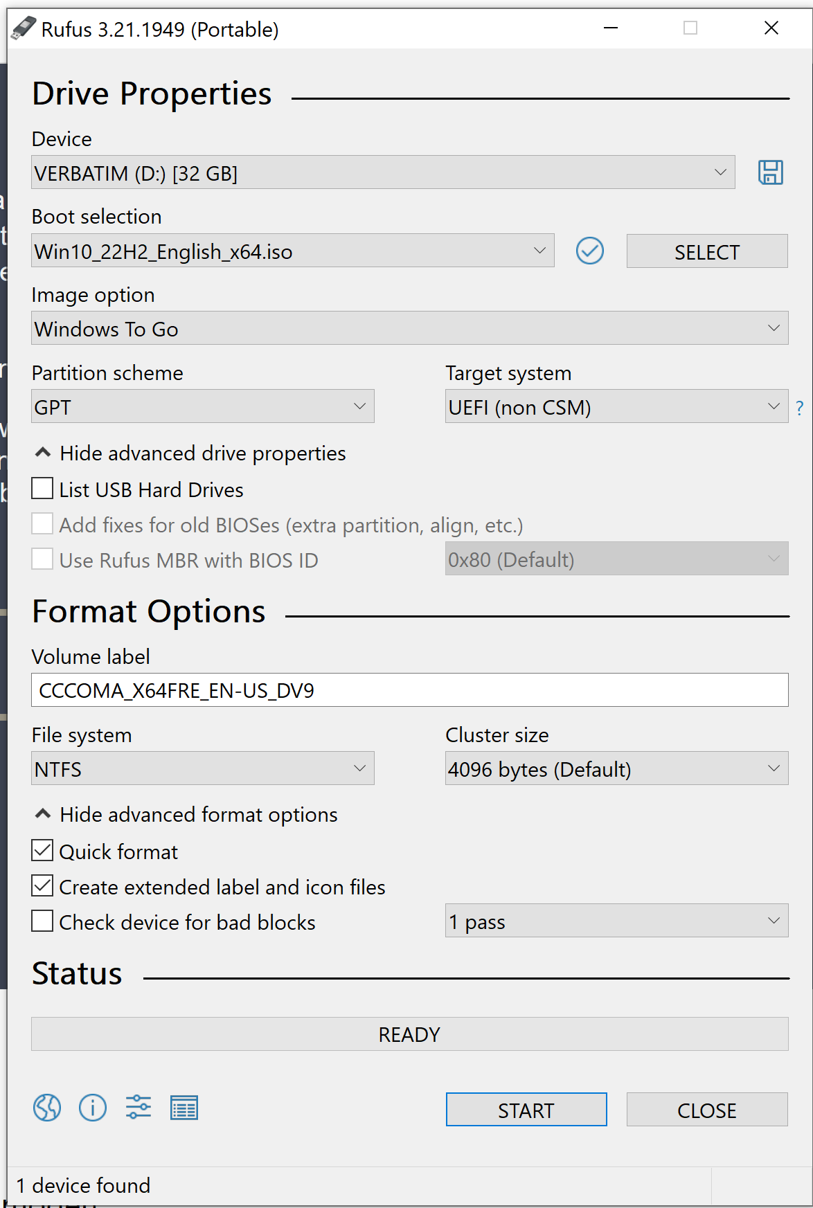Open the Device dropdown showing VERBATIM

point(383,172)
